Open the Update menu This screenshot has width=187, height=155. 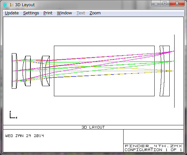point(12,13)
